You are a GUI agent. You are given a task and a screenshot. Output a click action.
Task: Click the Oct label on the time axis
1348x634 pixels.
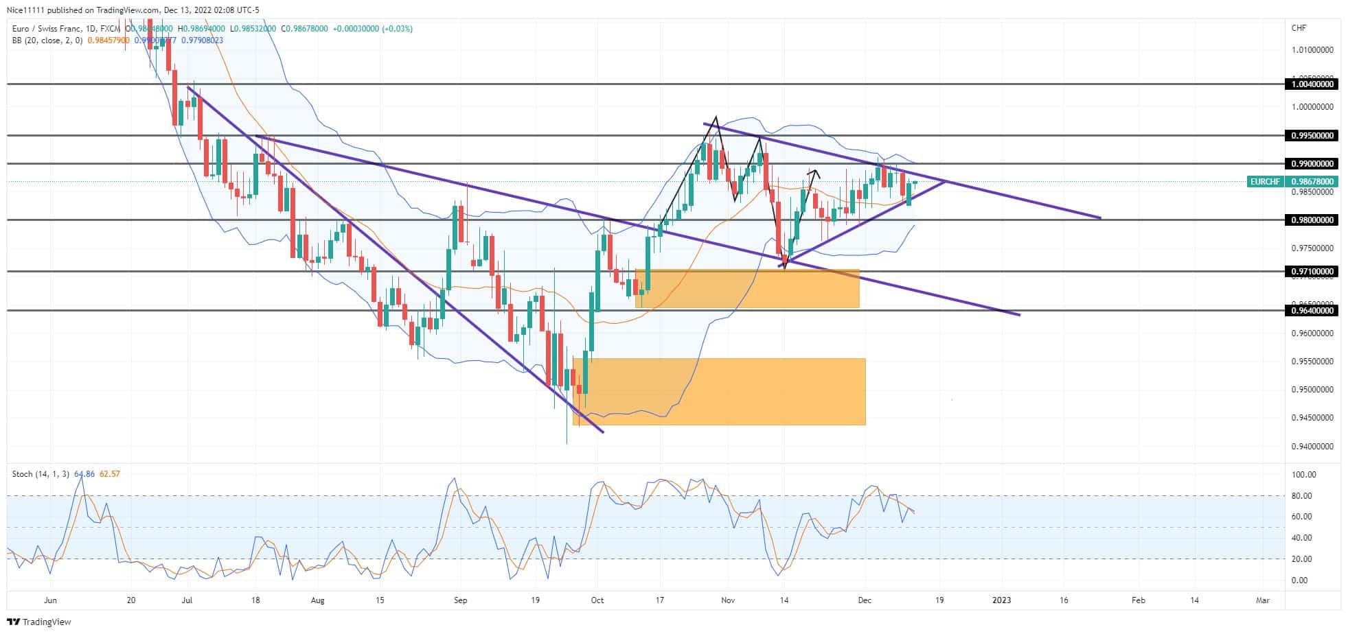[597, 600]
